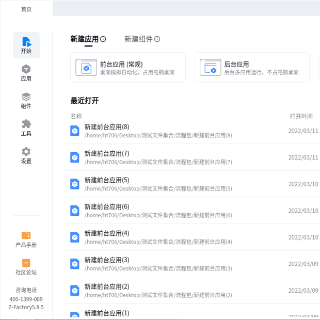Create a 后台应用 background app
The image size is (320, 320).
(x=252, y=68)
